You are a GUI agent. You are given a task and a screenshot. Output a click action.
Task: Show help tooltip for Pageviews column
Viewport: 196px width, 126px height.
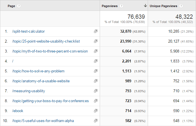(x=122, y=6)
